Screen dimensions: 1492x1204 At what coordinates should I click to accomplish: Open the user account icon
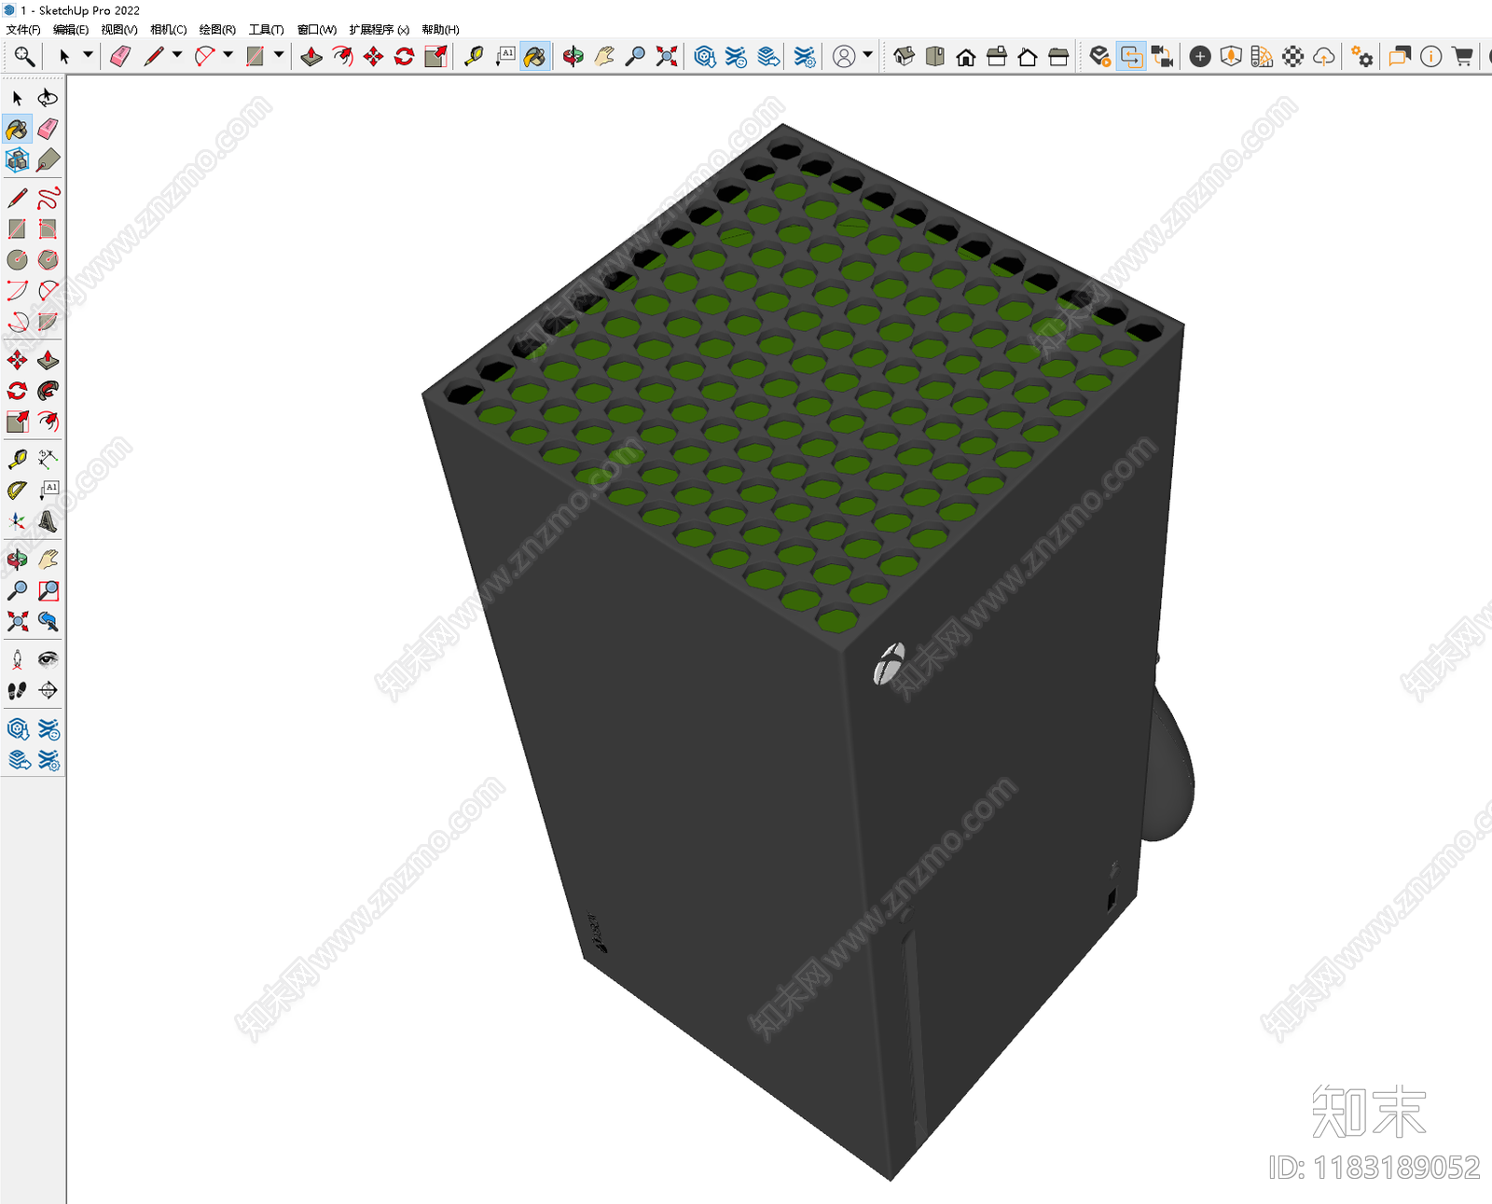(x=844, y=57)
